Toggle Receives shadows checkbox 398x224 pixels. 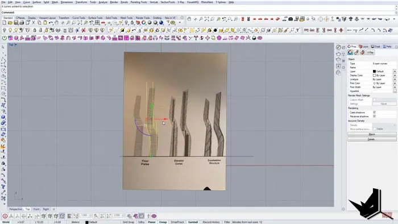(374, 116)
